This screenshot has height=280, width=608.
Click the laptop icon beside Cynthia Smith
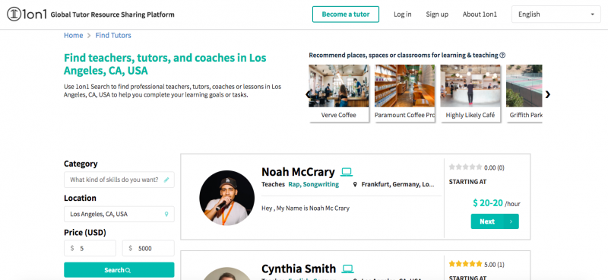click(348, 269)
